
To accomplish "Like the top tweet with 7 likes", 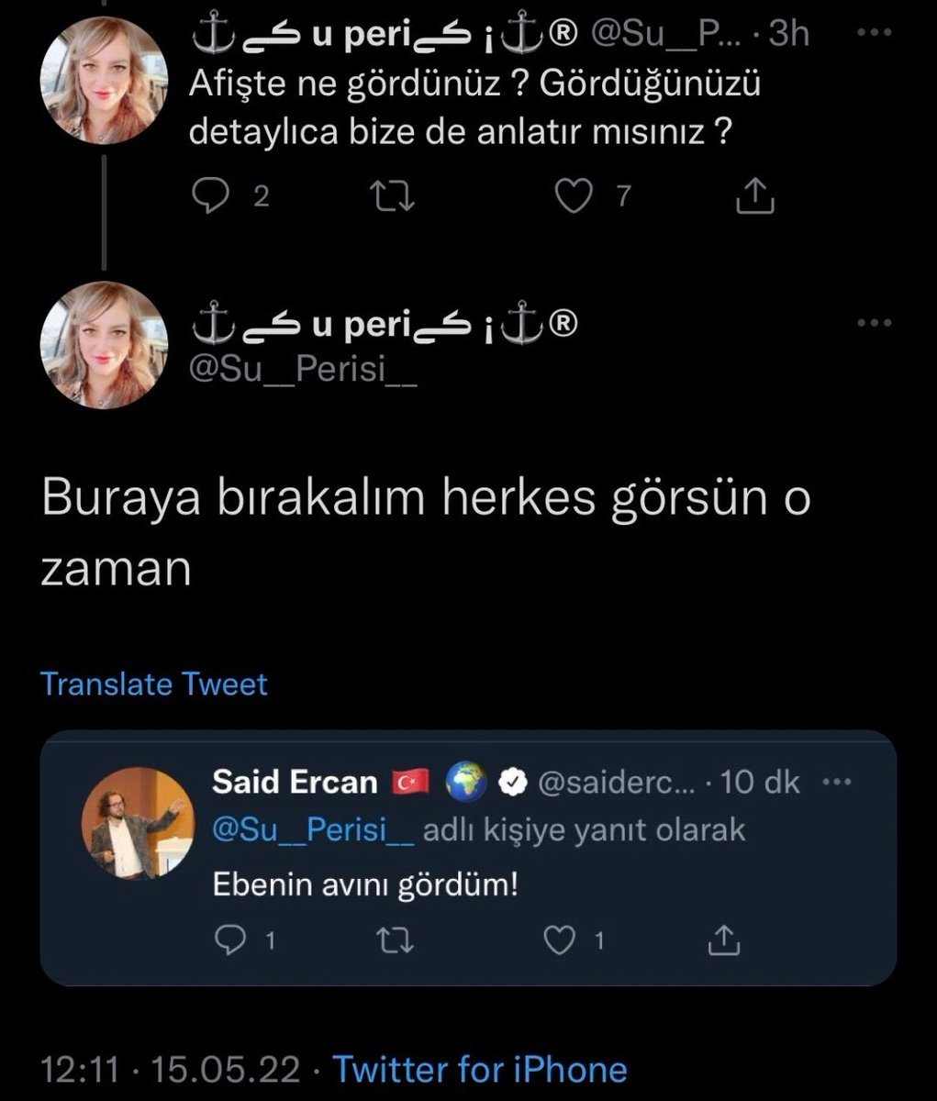I will tap(575, 195).
